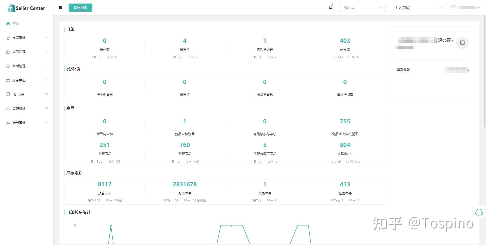Image resolution: width=486 pixels, height=245 pixels.
Task: Open the customer service headset icon
Action: point(479,212)
